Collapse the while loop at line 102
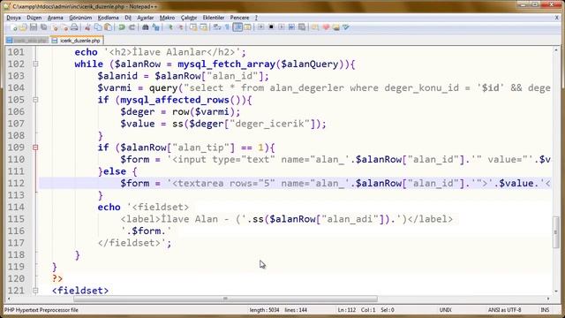565x318 pixels. click(x=35, y=64)
